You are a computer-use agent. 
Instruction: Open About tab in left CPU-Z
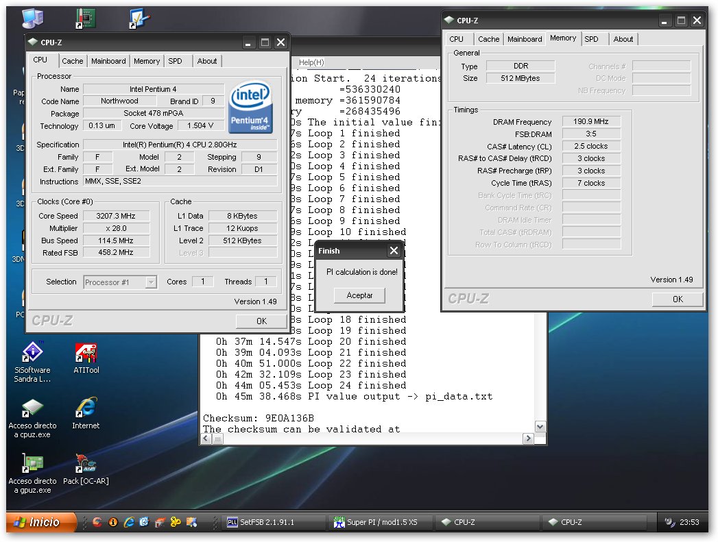pos(207,61)
